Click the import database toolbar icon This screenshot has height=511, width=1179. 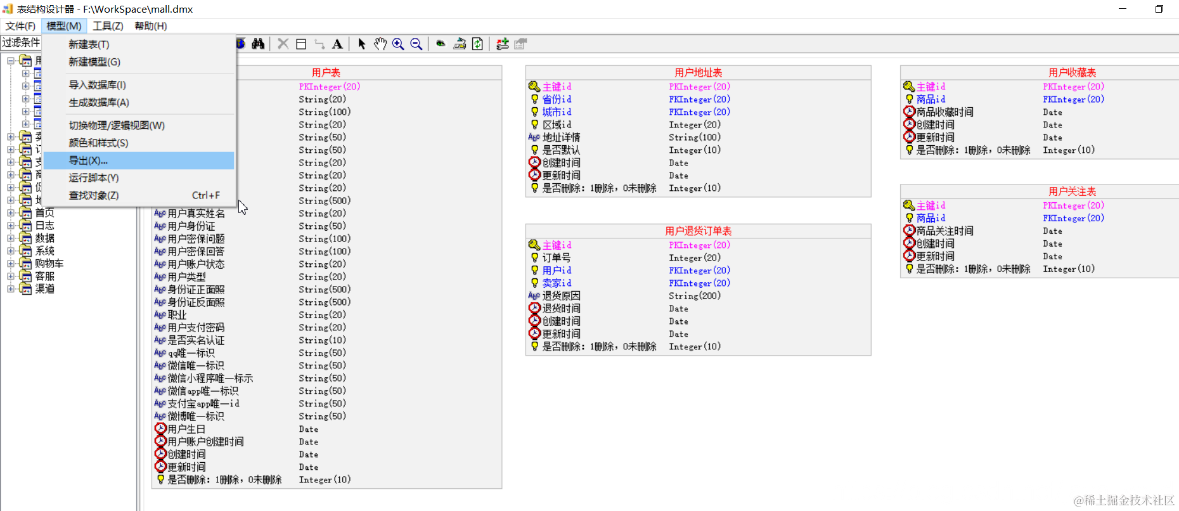point(460,44)
